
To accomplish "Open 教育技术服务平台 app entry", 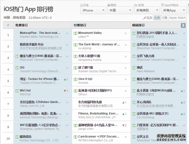I will point(32,44).
